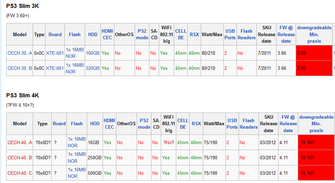The width and height of the screenshot is (335, 183).
Task: Click RSX header in Slim 4K table
Action: [196, 123]
